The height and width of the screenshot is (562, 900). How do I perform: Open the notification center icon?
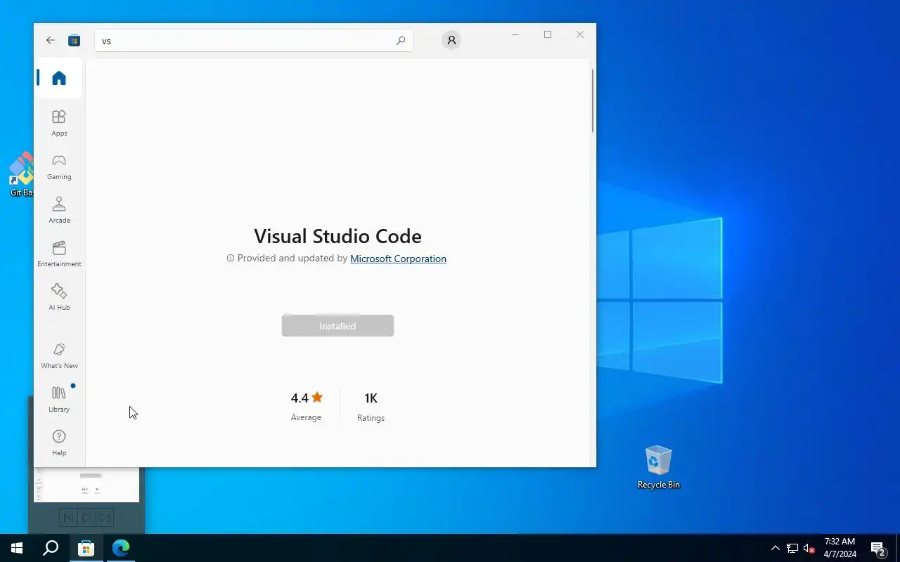click(x=877, y=548)
